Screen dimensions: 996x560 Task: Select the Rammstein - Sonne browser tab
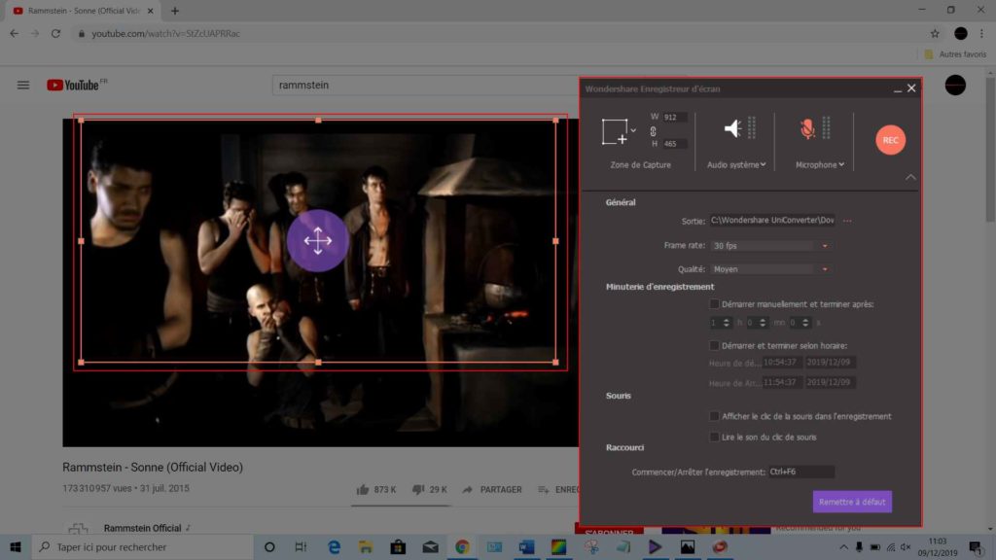coord(83,11)
